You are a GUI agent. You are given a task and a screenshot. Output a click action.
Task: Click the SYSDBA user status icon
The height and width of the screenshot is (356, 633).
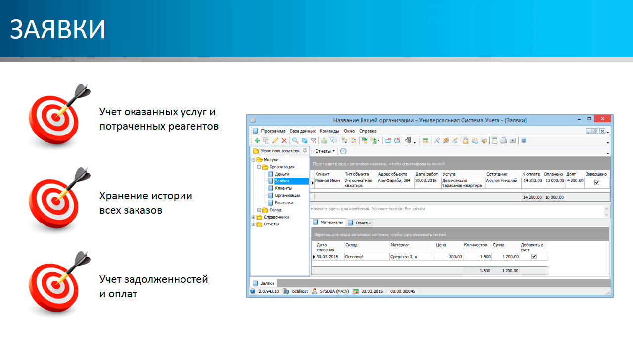click(x=316, y=291)
